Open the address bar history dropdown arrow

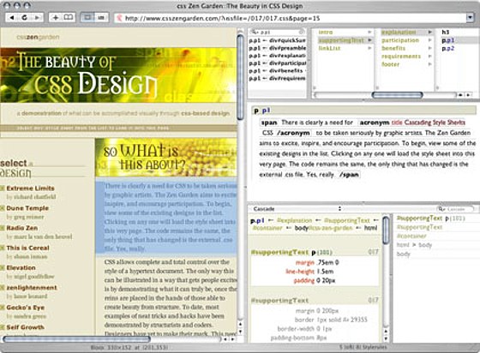click(471, 18)
